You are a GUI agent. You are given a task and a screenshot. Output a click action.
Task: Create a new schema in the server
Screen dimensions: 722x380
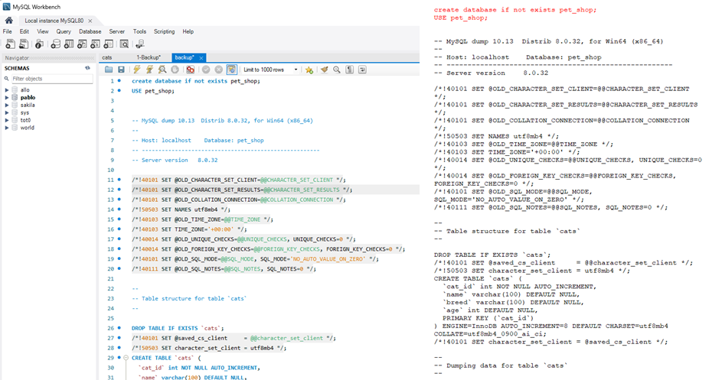[x=55, y=44]
